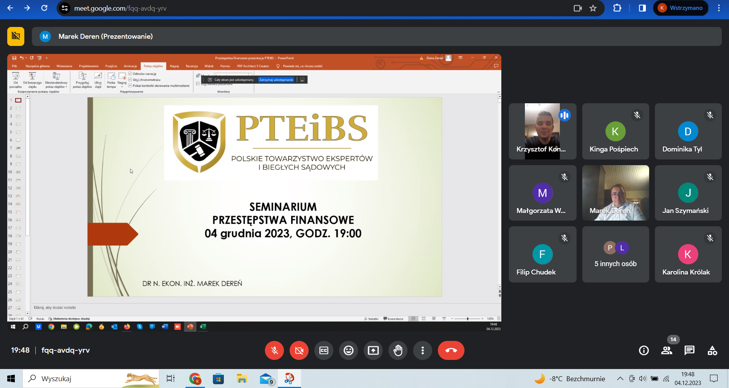The height and width of the screenshot is (388, 729).
Task: Switch to the Animacje ribbon tab
Action: [x=130, y=66]
